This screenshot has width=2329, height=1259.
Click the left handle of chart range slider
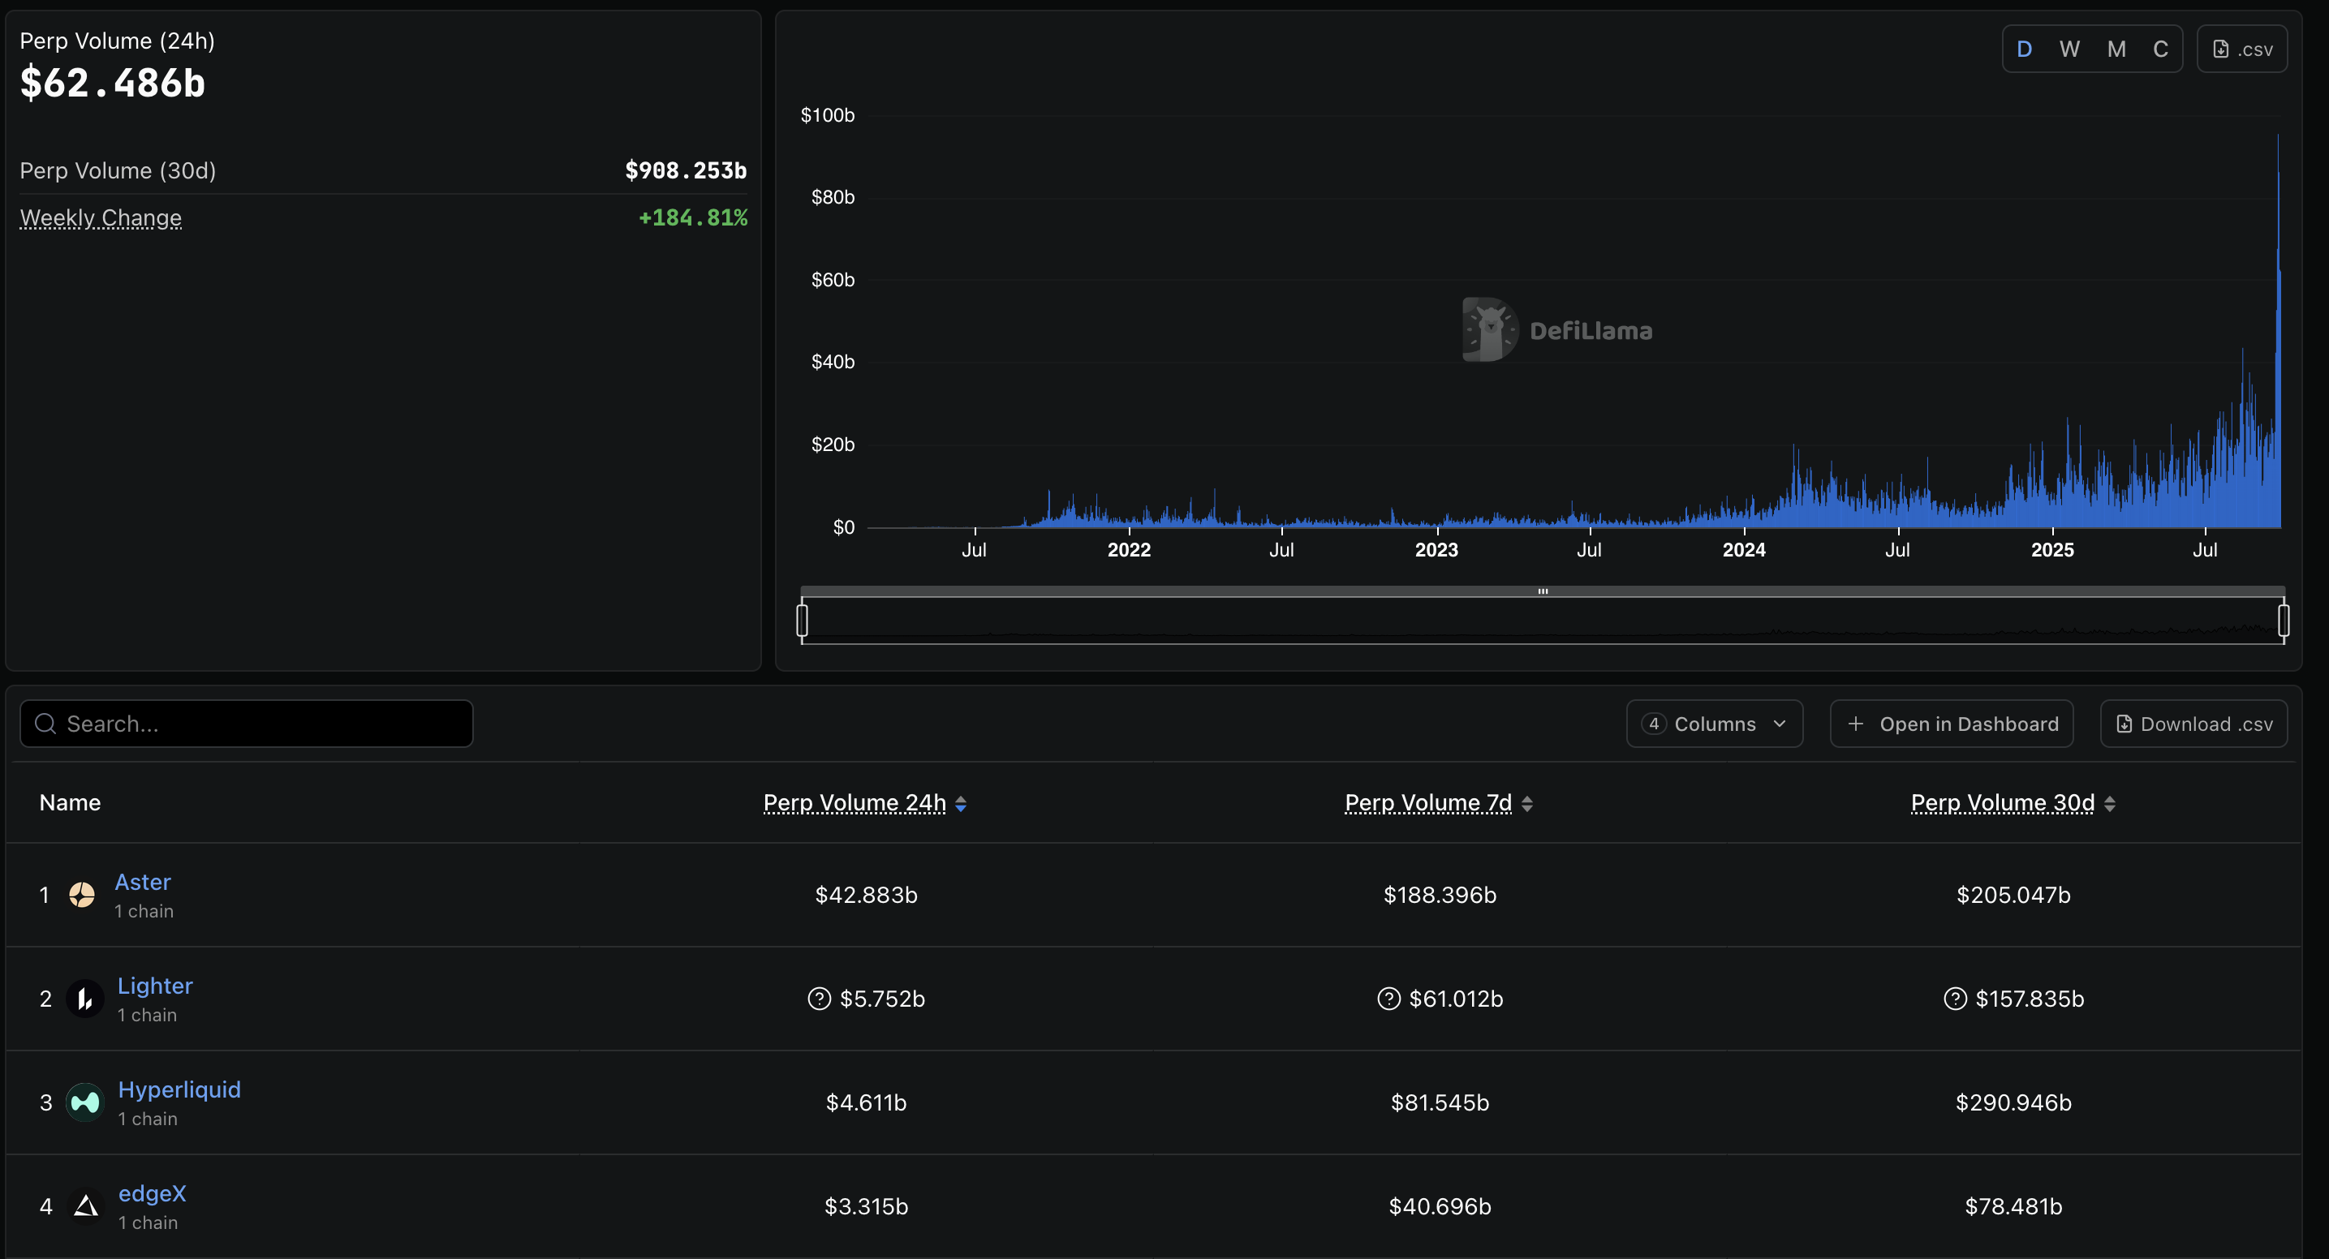click(802, 620)
